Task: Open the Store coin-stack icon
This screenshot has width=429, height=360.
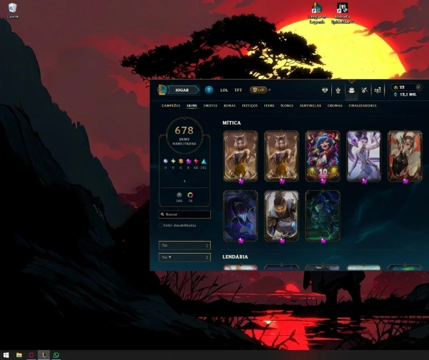Action: pyautogui.click(x=377, y=90)
